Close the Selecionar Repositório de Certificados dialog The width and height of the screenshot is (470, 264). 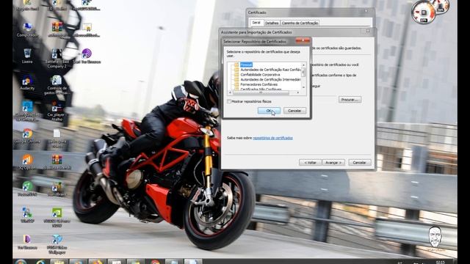pos(303,40)
